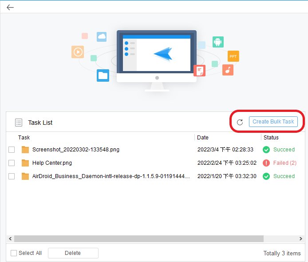Open Failed (2) status details
This screenshot has width=308, height=262.
point(285,163)
